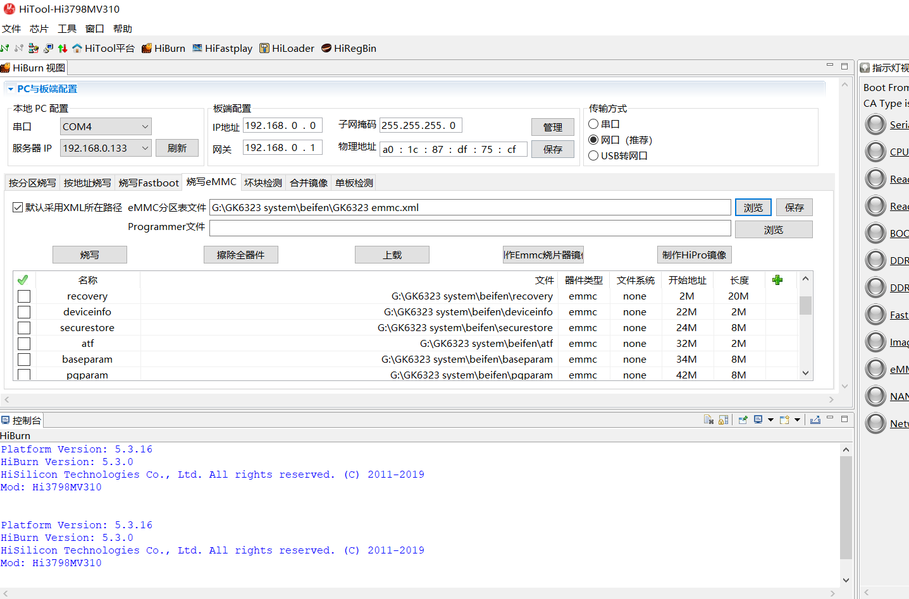Click the green checkmark select-all header icon
909x599 pixels.
pyautogui.click(x=23, y=280)
